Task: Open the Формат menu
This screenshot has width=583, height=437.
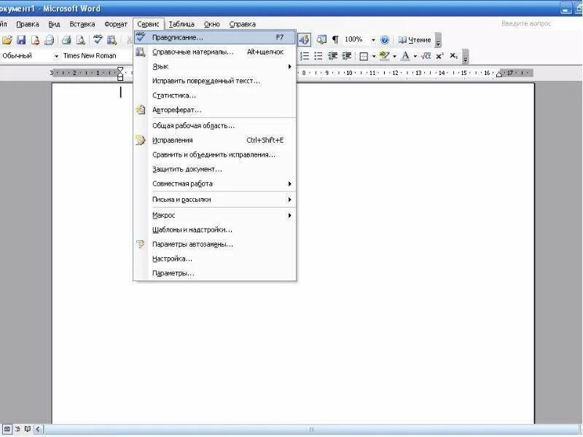Action: (x=116, y=24)
